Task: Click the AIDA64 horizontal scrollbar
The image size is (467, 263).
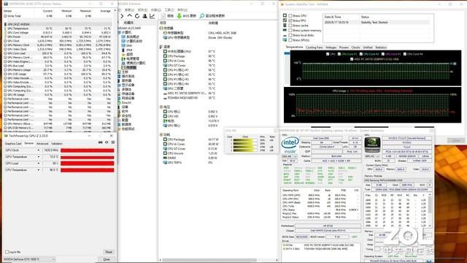Action: tap(219, 260)
